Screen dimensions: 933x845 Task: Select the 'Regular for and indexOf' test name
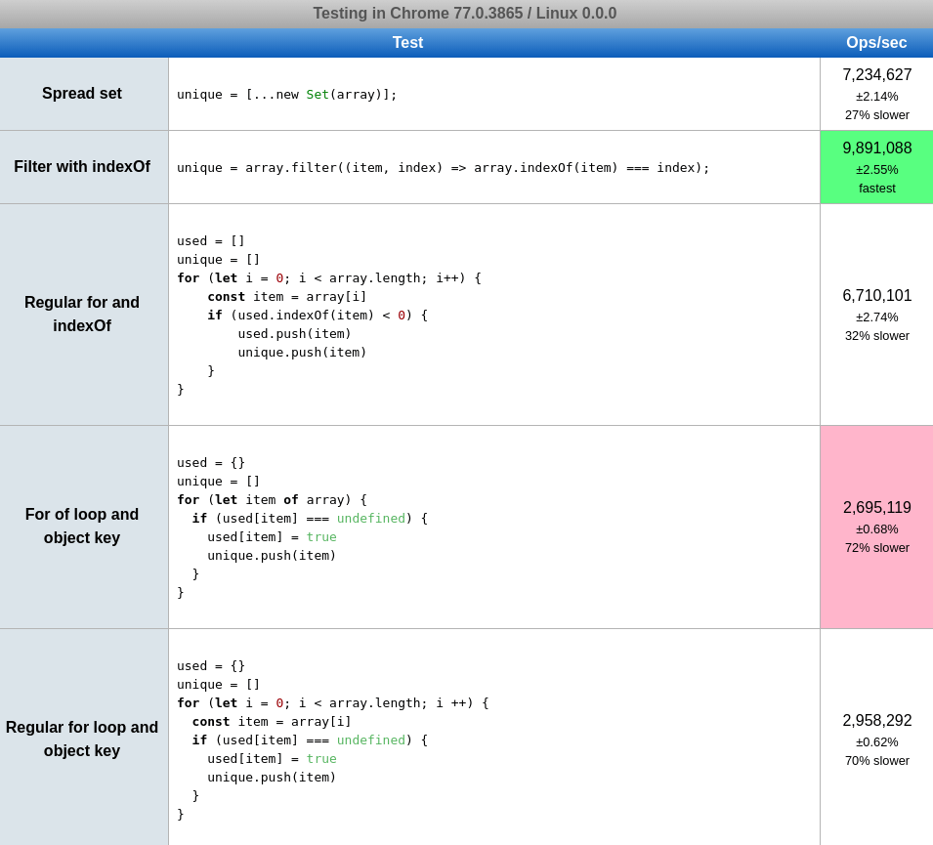(82, 315)
